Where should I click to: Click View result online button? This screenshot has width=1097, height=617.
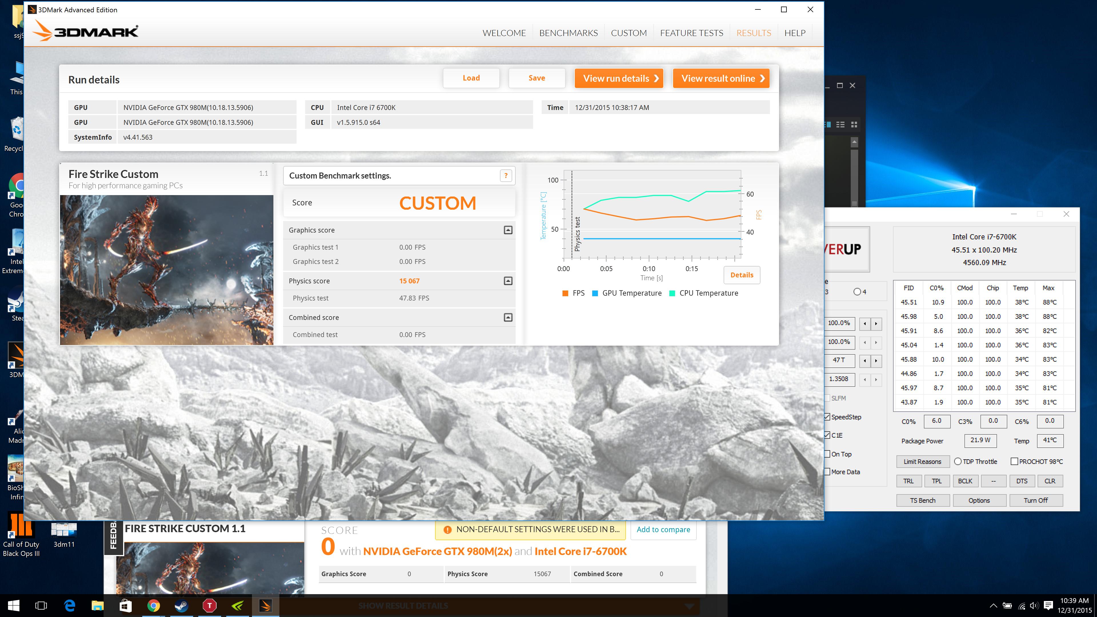pyautogui.click(x=720, y=78)
